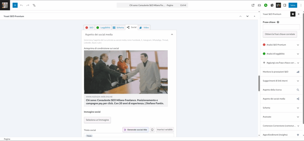Switch to the SEO tab
This screenshot has height=141, width=304.
point(89,27)
